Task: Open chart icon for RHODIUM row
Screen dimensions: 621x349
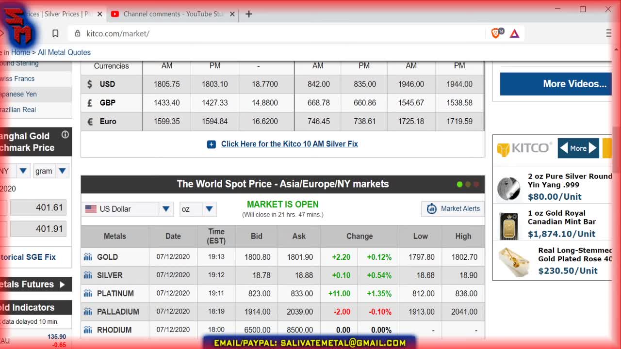Action: [88, 330]
